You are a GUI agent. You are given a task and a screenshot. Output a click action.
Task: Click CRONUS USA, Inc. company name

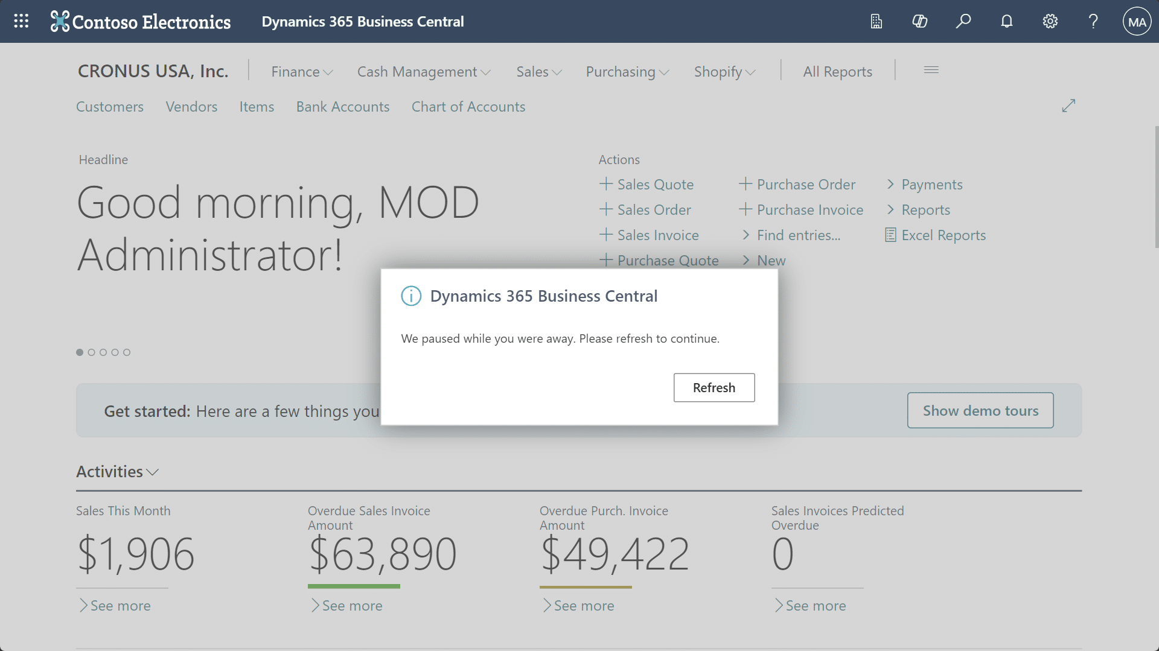point(153,71)
